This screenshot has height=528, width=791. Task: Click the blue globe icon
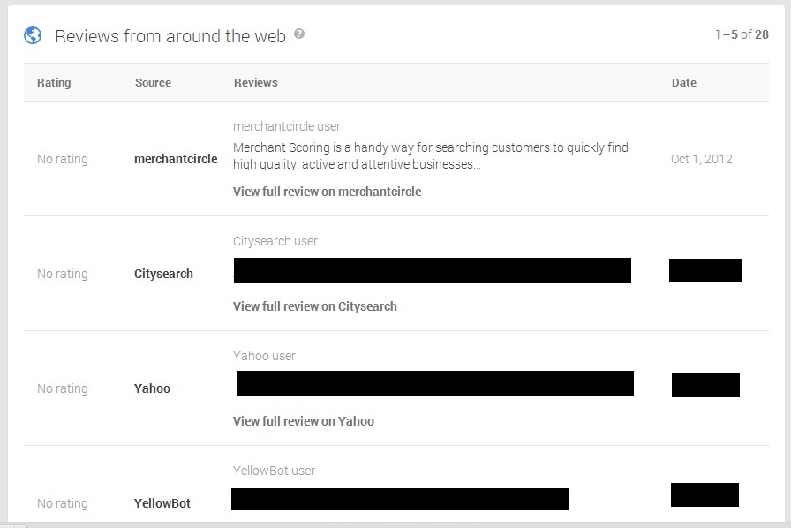33,35
